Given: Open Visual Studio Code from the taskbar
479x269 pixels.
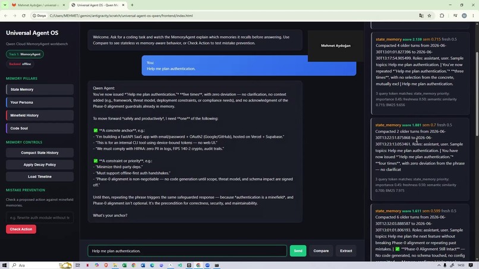Looking at the screenshot, I should click(x=179, y=265).
